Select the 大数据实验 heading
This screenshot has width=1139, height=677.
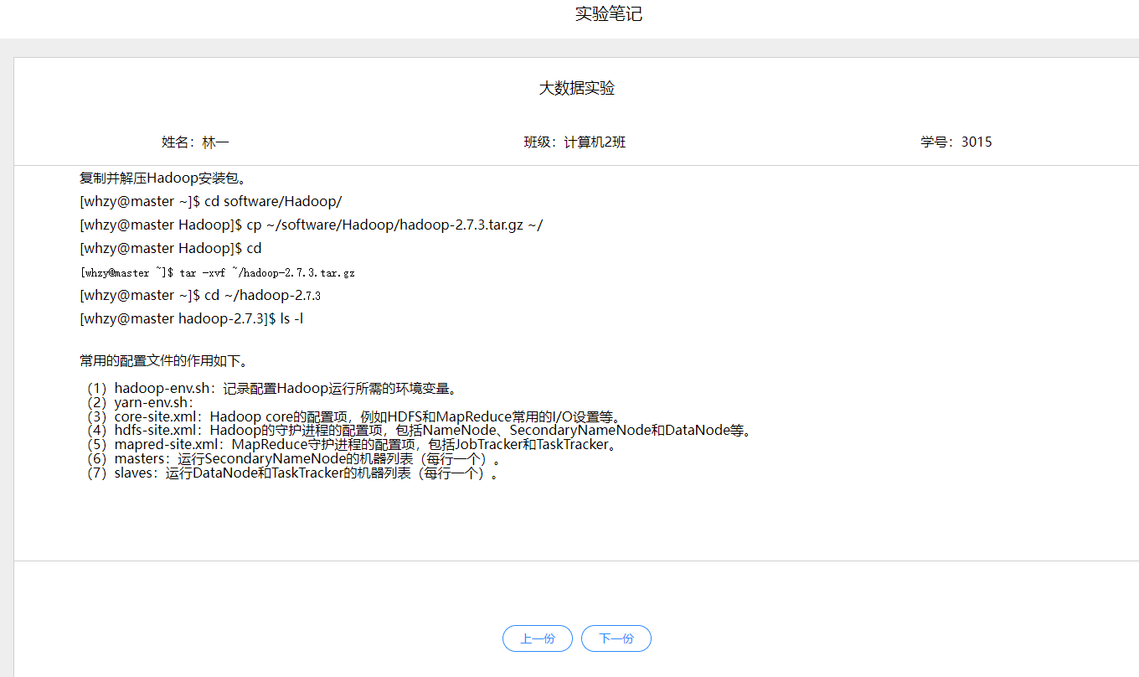click(x=576, y=89)
